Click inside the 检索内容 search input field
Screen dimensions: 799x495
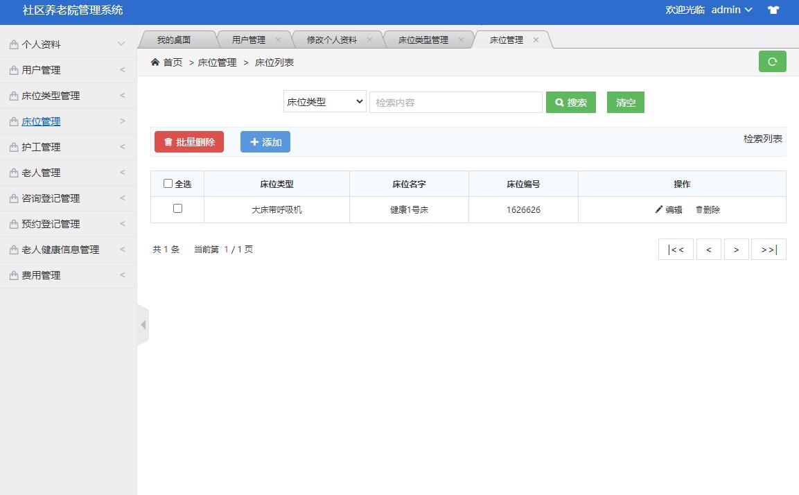(x=455, y=102)
